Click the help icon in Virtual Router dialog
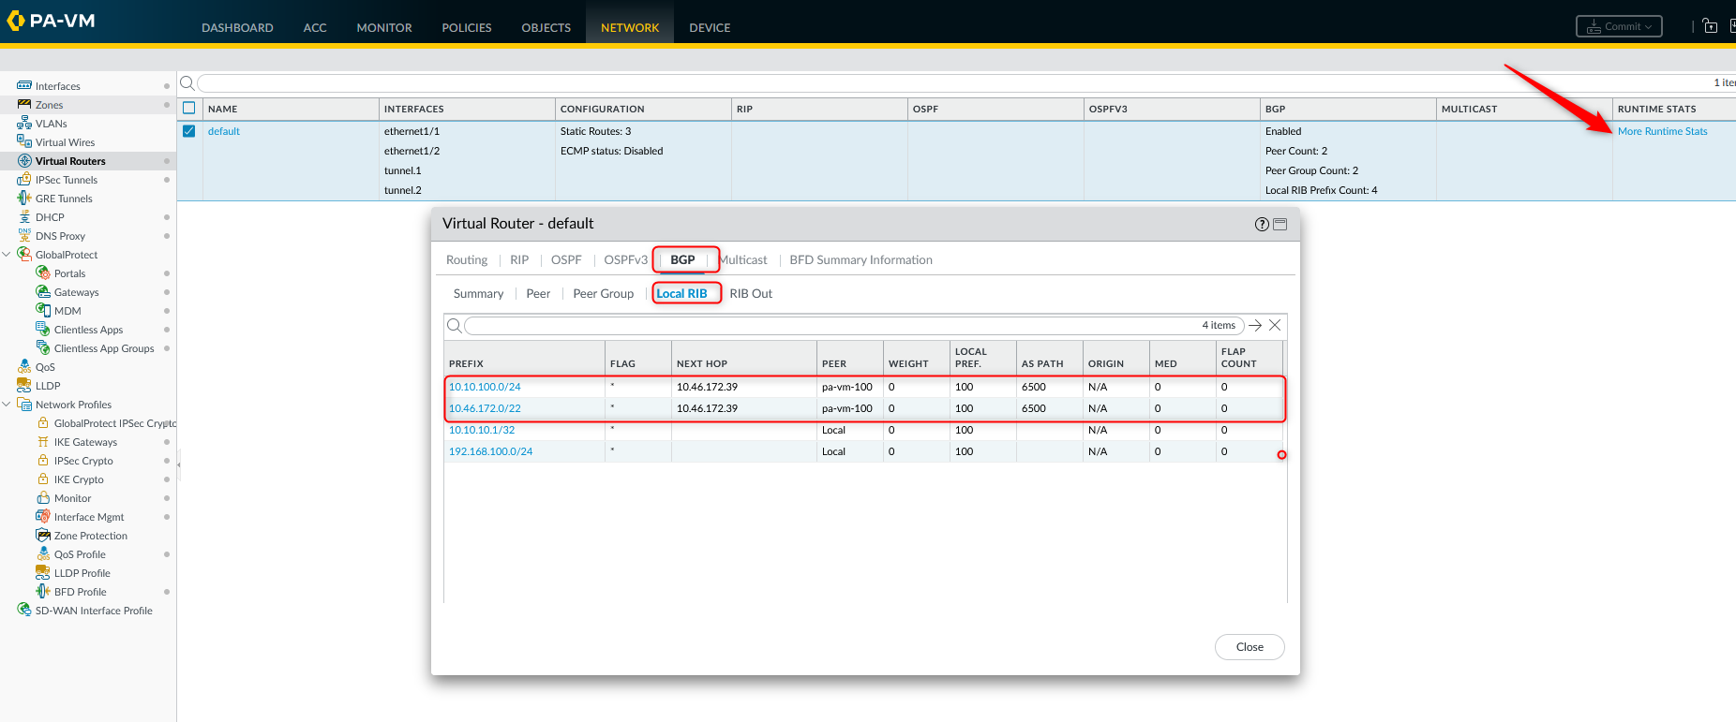 coord(1262,224)
